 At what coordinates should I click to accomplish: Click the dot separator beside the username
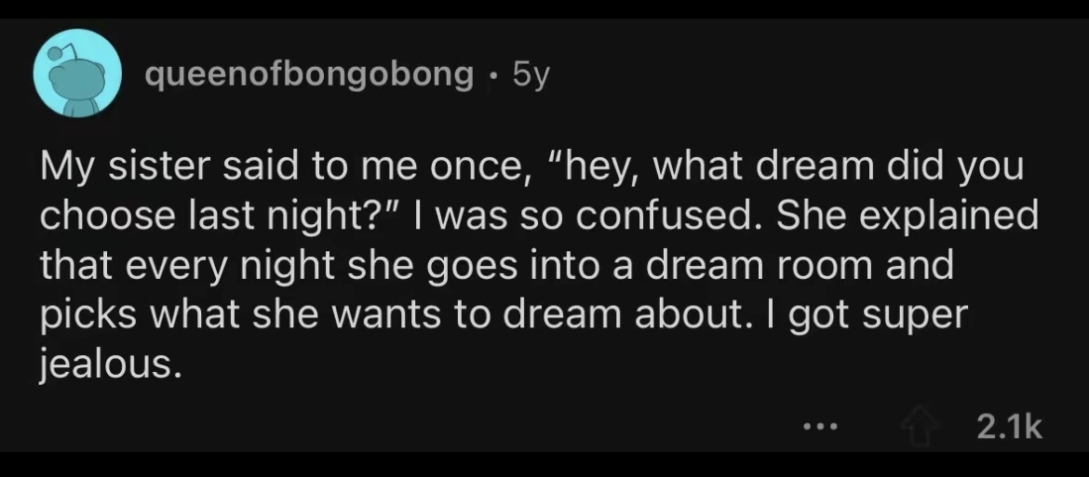[490, 74]
